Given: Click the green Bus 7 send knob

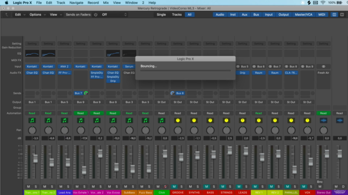Looking at the screenshot, I should [86, 93].
